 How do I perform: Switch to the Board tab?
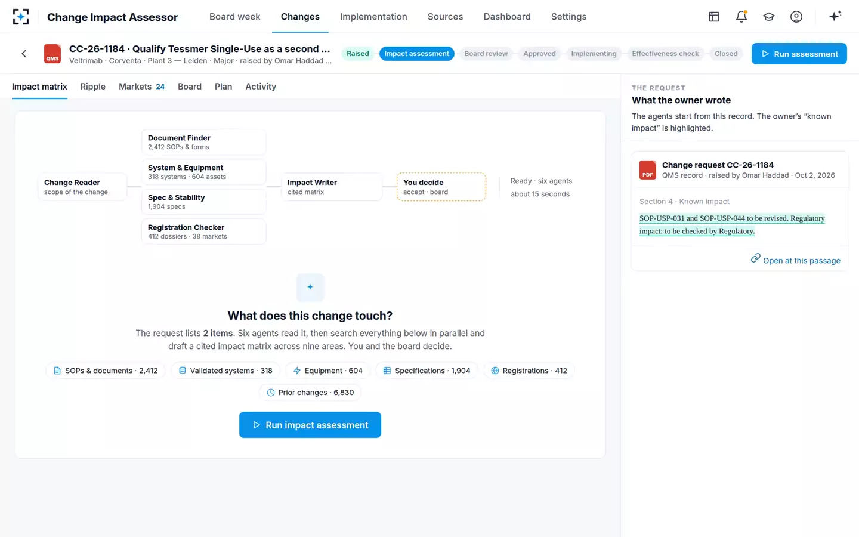[x=190, y=87]
